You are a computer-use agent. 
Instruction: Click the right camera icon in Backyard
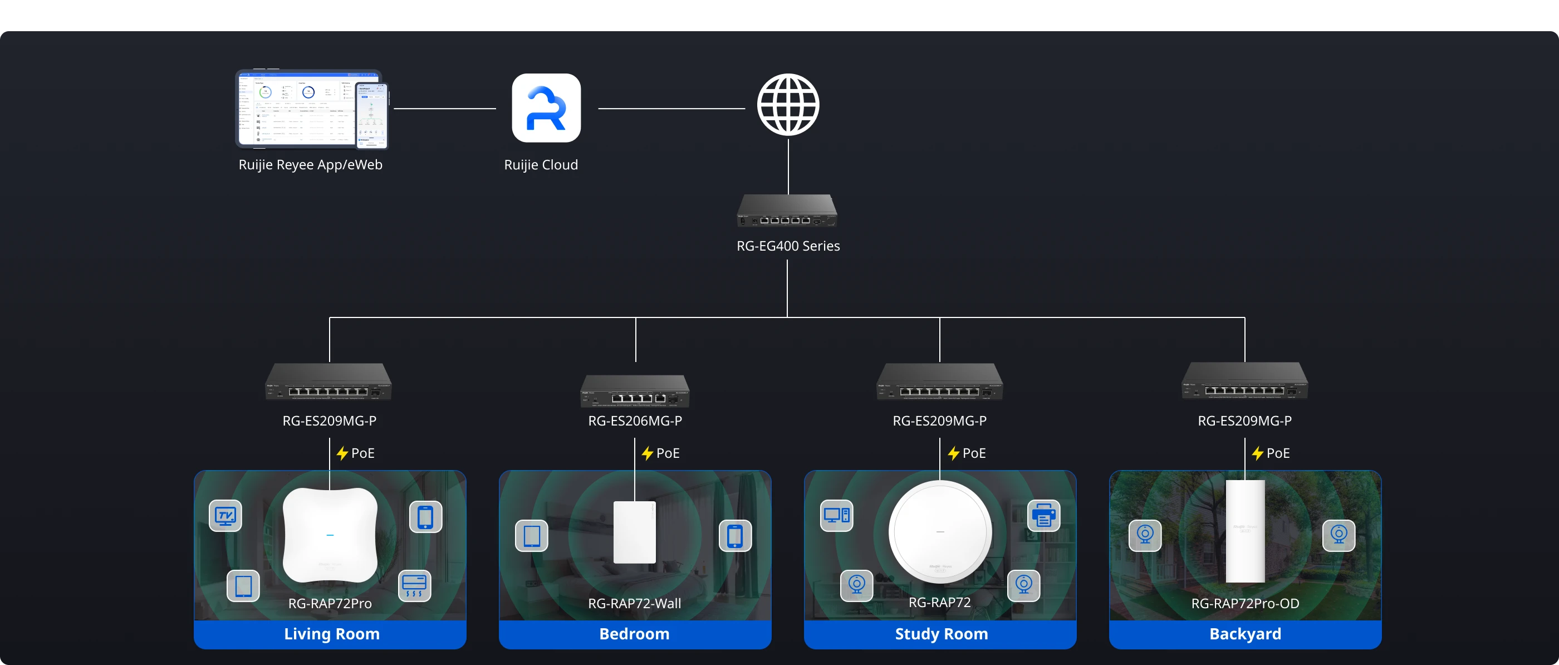(x=1339, y=535)
